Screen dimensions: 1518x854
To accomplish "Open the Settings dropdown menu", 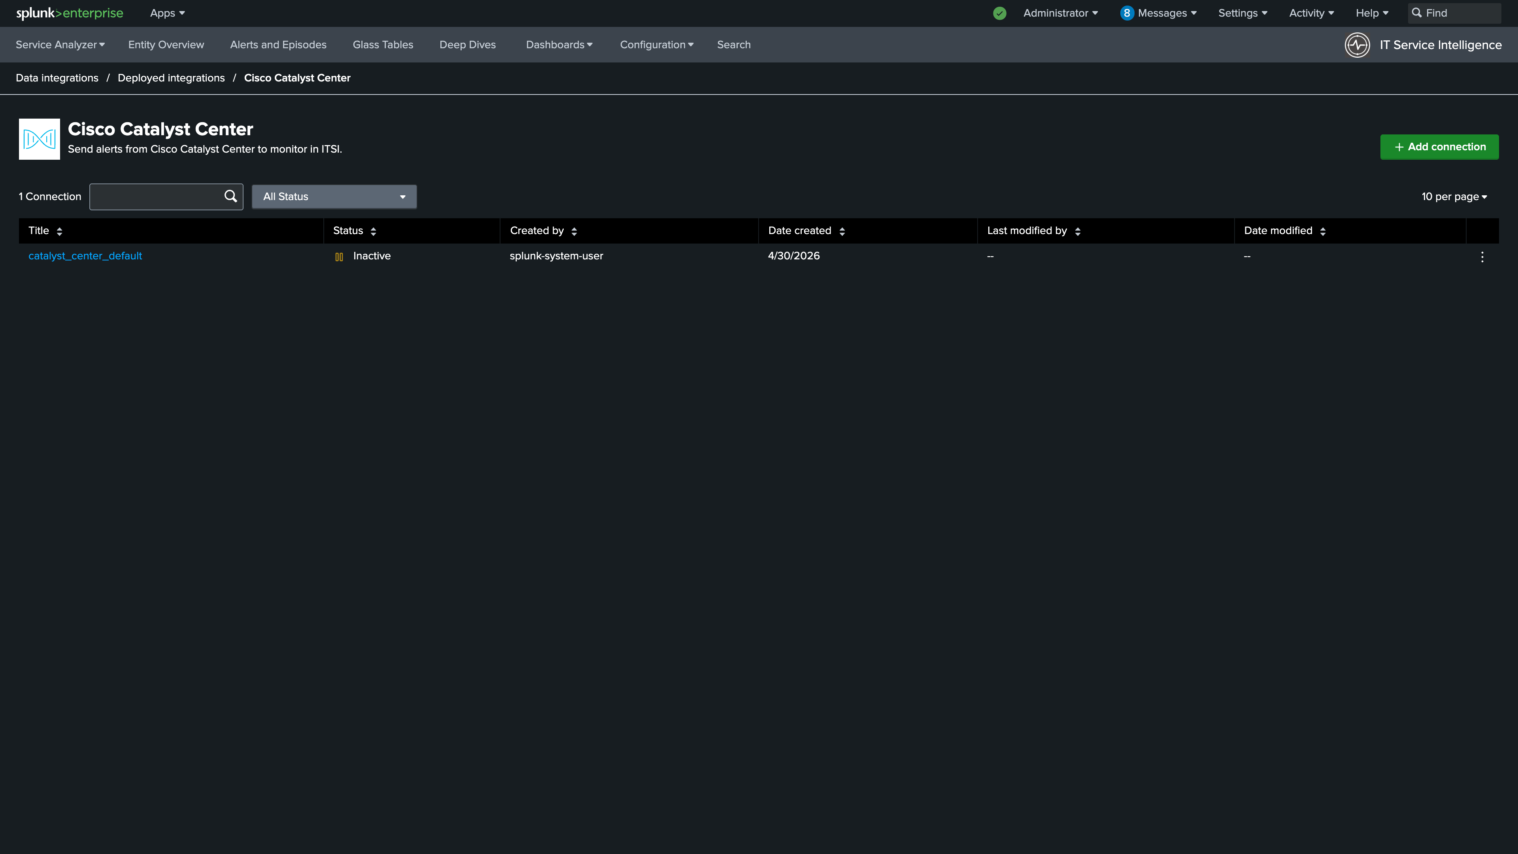I will pos(1243,13).
